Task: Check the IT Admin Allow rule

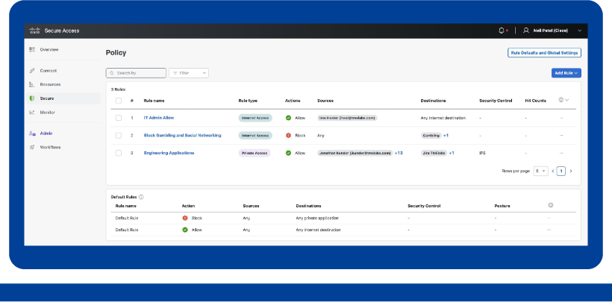Action: tap(118, 118)
